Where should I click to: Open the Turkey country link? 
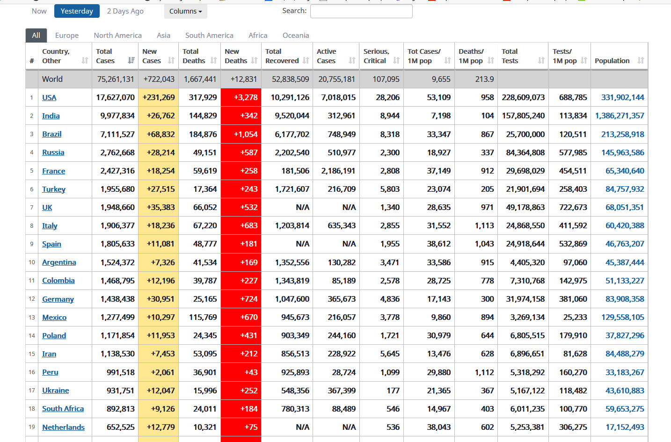click(54, 189)
